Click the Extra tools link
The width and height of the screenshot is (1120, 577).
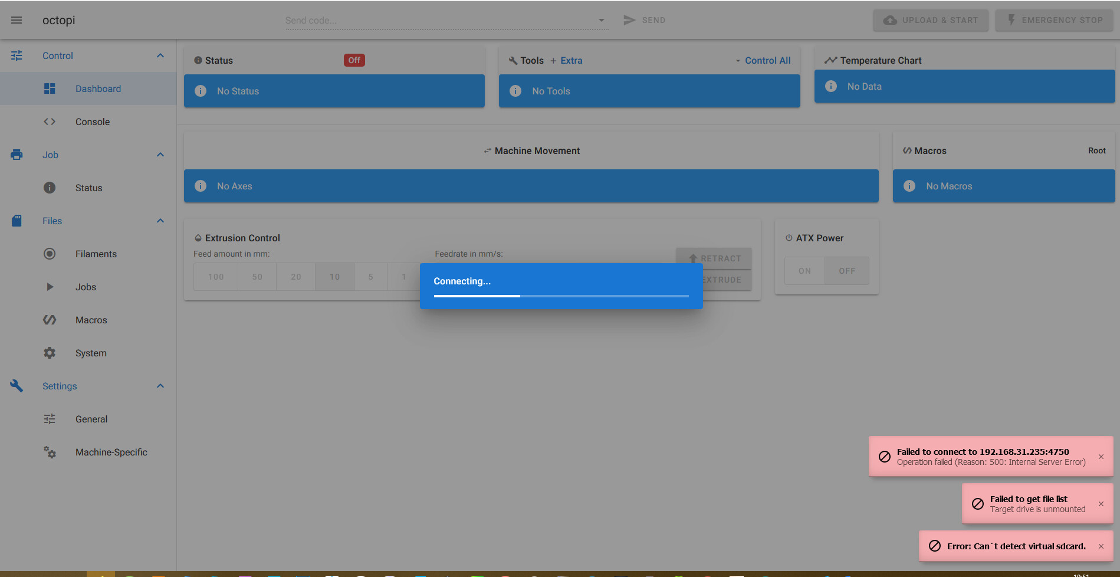[x=566, y=60]
